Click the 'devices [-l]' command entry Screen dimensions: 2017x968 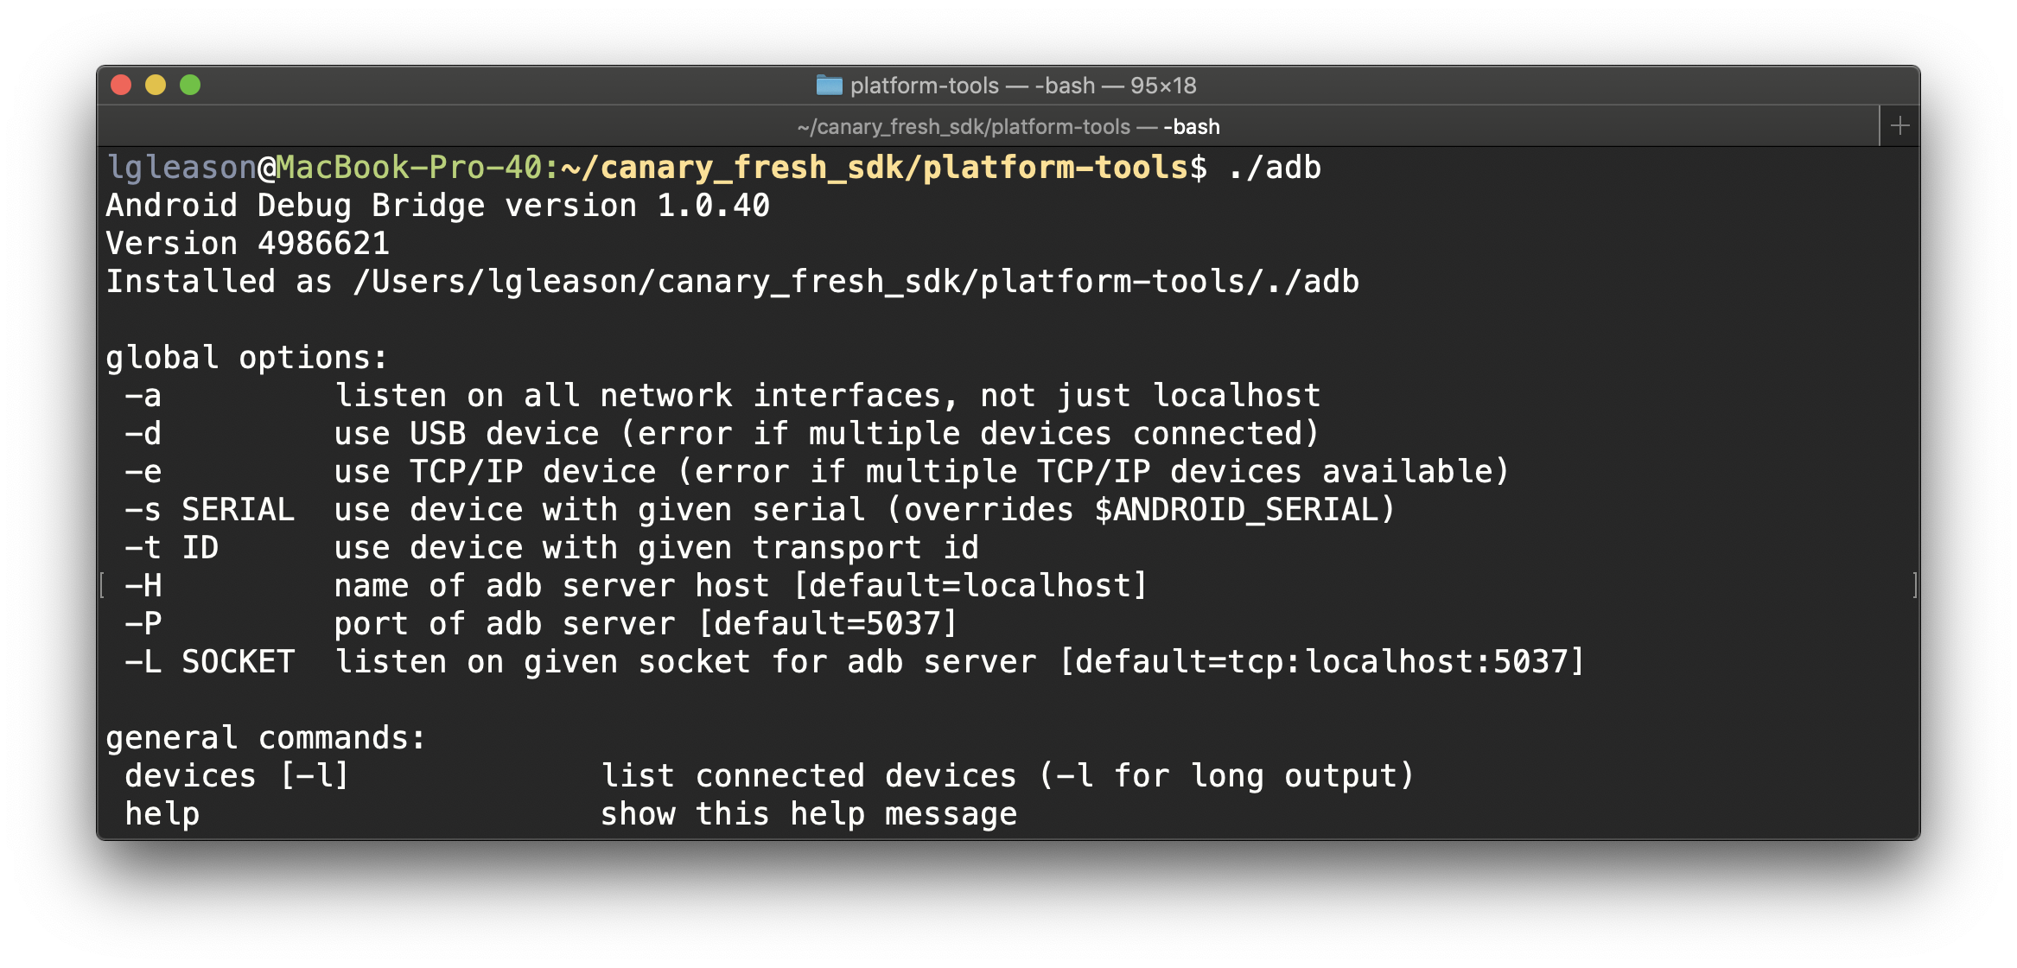click(x=235, y=774)
